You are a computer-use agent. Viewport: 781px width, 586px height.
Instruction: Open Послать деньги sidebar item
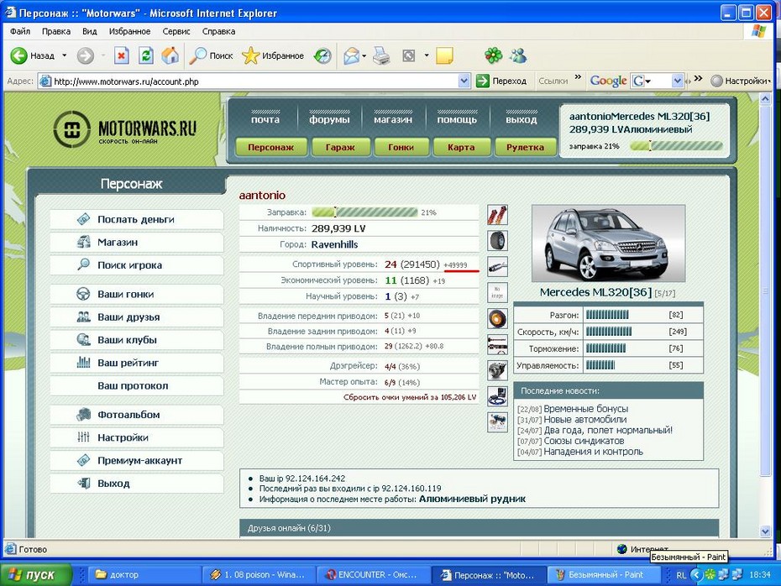(137, 220)
